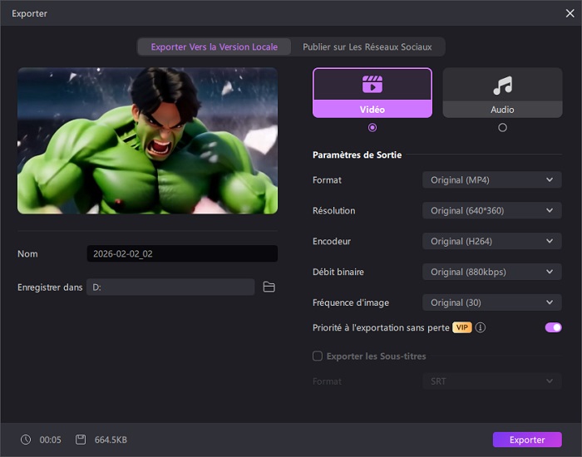Image resolution: width=582 pixels, height=457 pixels.
Task: Select the Vidéo radio button
Action: 372,128
